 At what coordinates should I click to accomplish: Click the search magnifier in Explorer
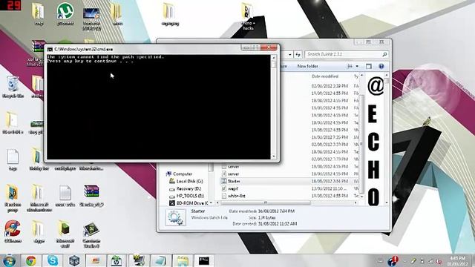coord(384,54)
